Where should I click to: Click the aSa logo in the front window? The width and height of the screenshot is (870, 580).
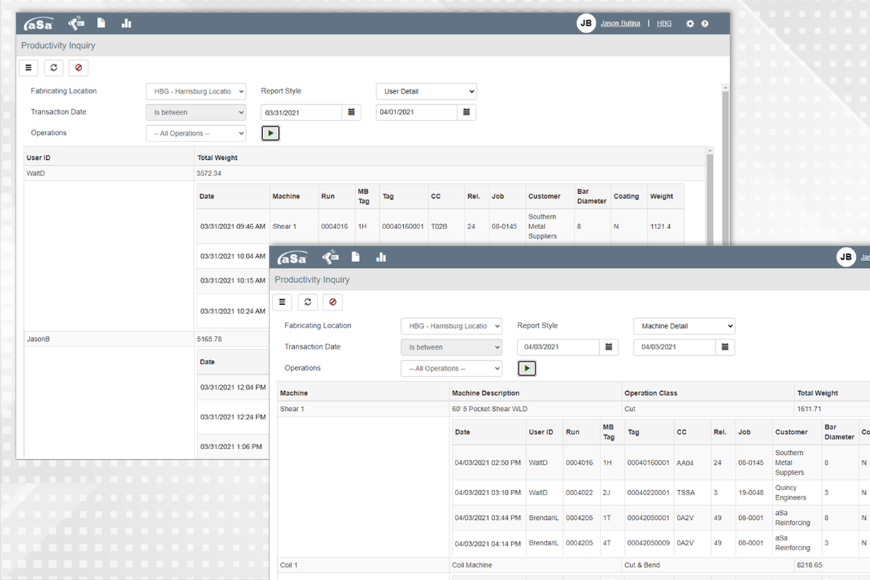(293, 257)
